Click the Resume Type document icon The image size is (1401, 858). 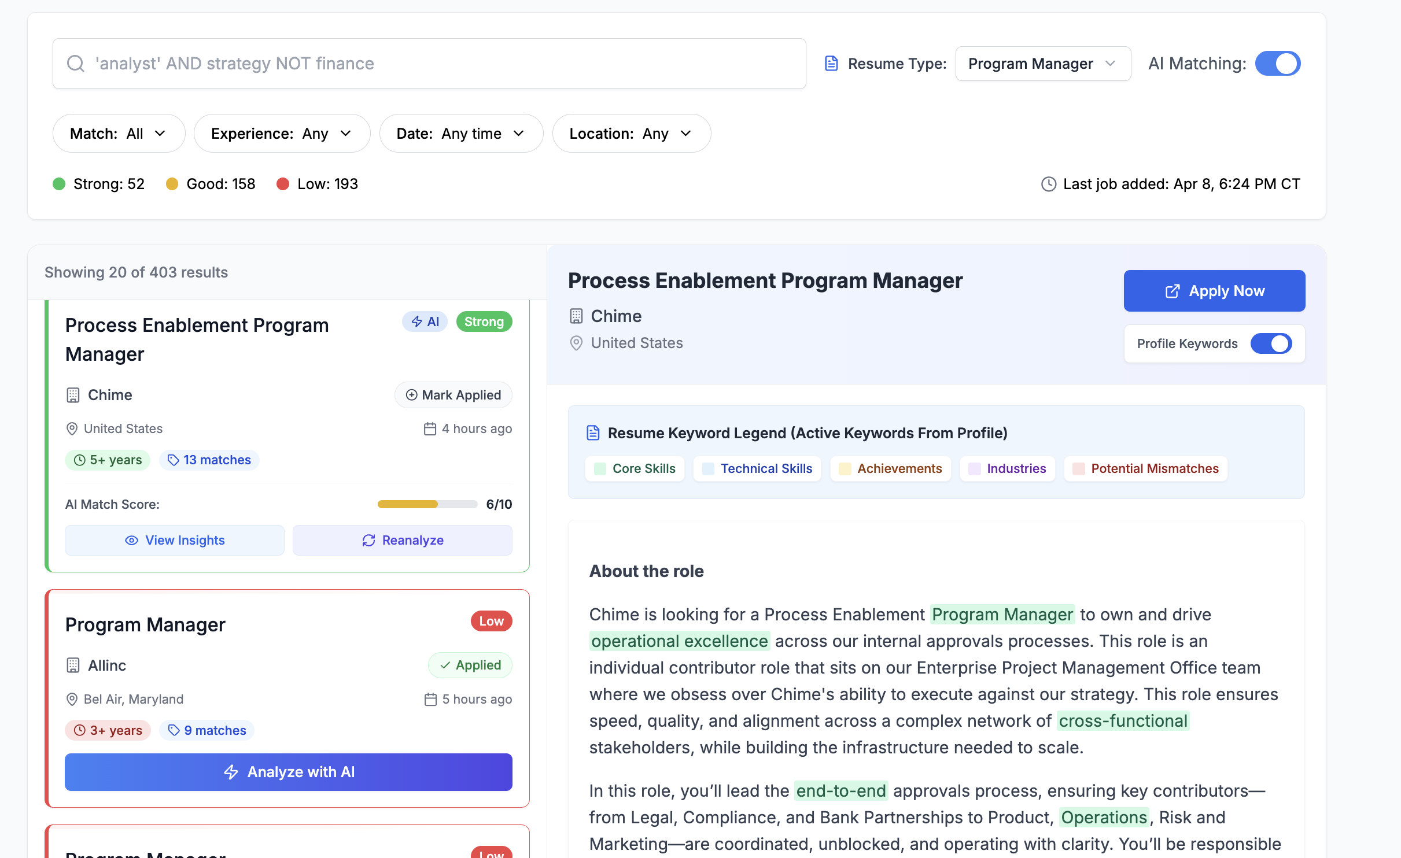[831, 64]
